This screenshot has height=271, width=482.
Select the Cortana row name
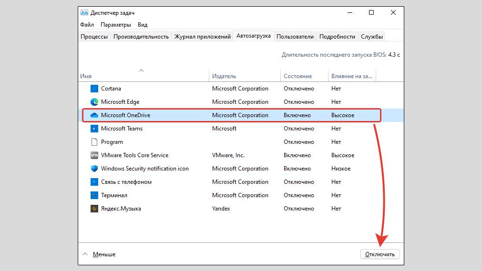pos(111,89)
